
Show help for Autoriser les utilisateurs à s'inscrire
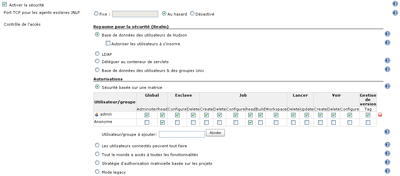tap(387, 43)
